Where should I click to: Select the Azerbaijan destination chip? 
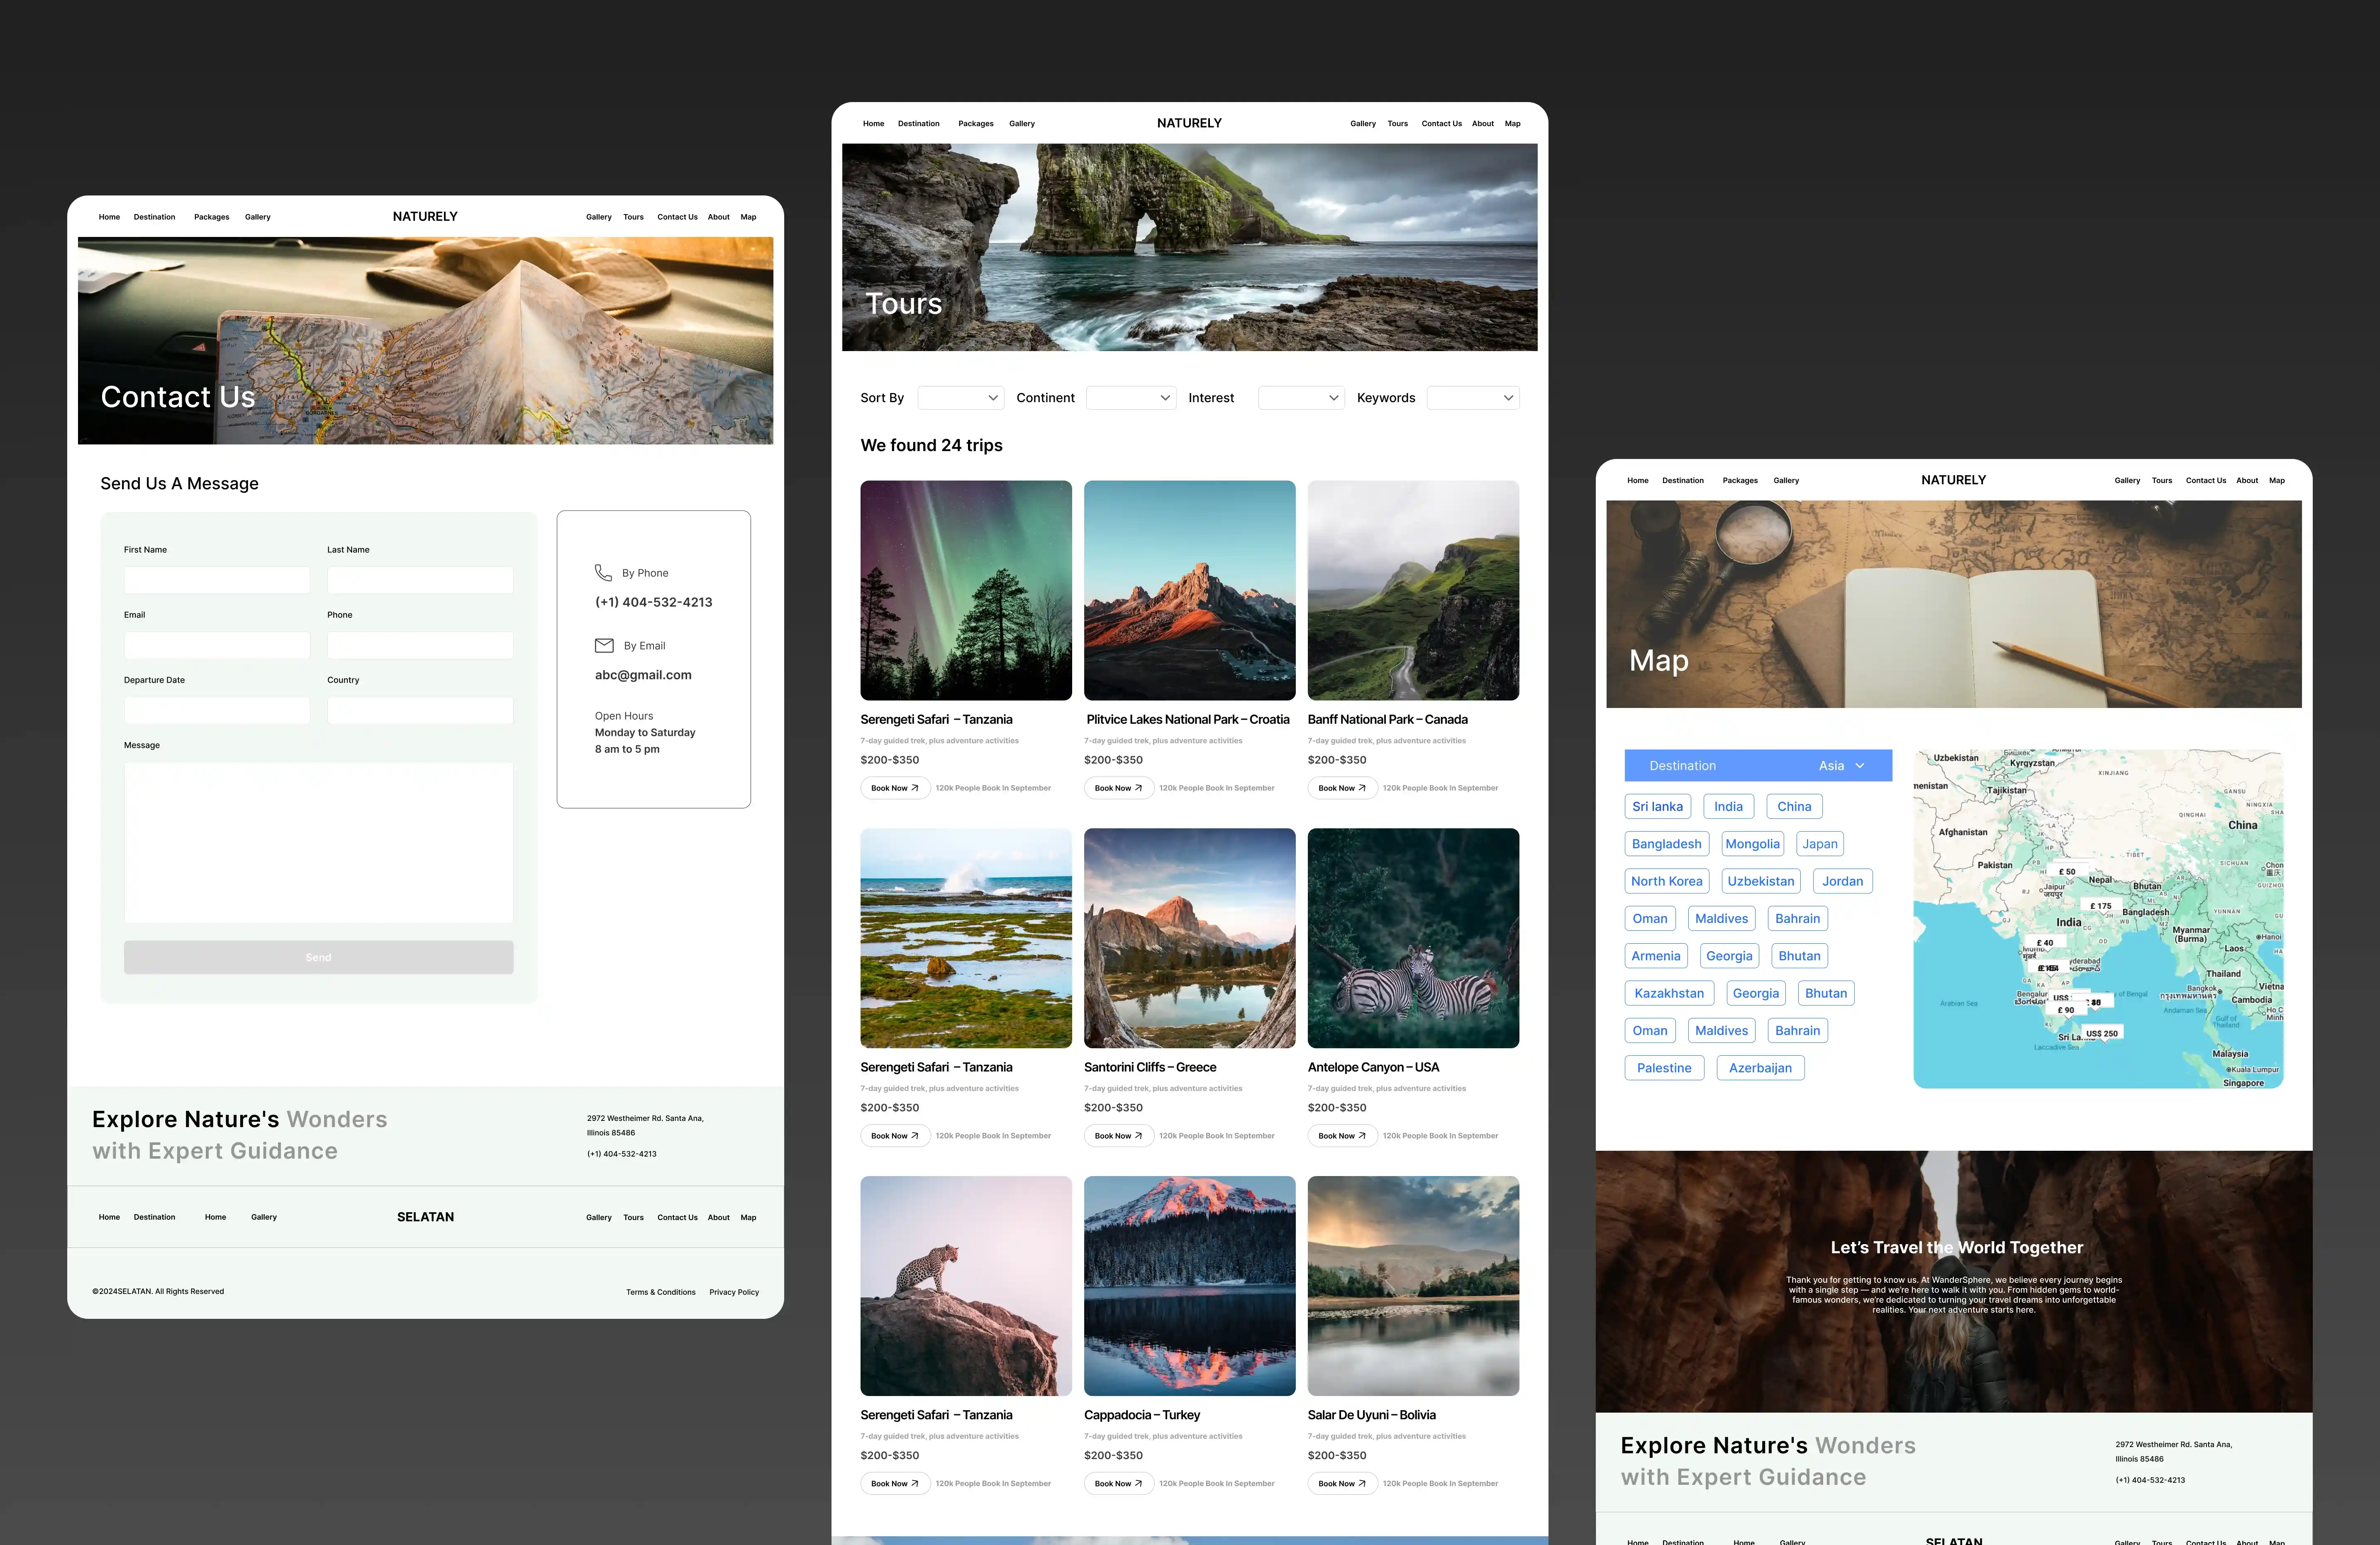click(1760, 1068)
